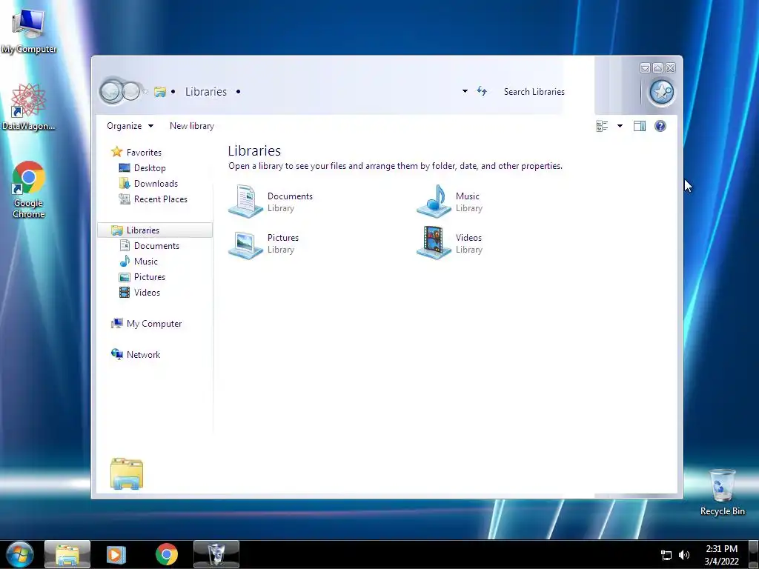Select the My Computer desktop icon
Screen dimensions: 759x569
pos(29,30)
